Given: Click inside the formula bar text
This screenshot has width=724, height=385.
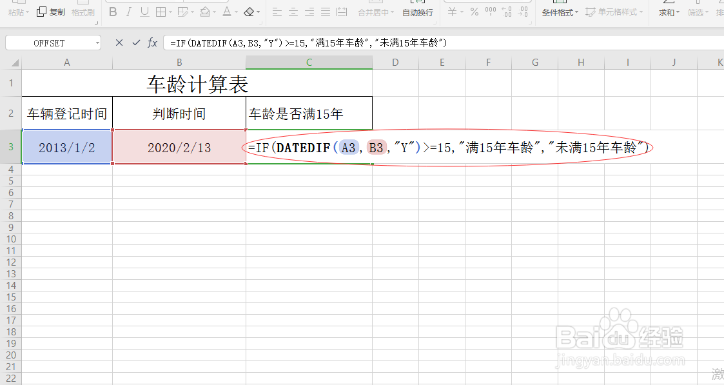Looking at the screenshot, I should 308,43.
